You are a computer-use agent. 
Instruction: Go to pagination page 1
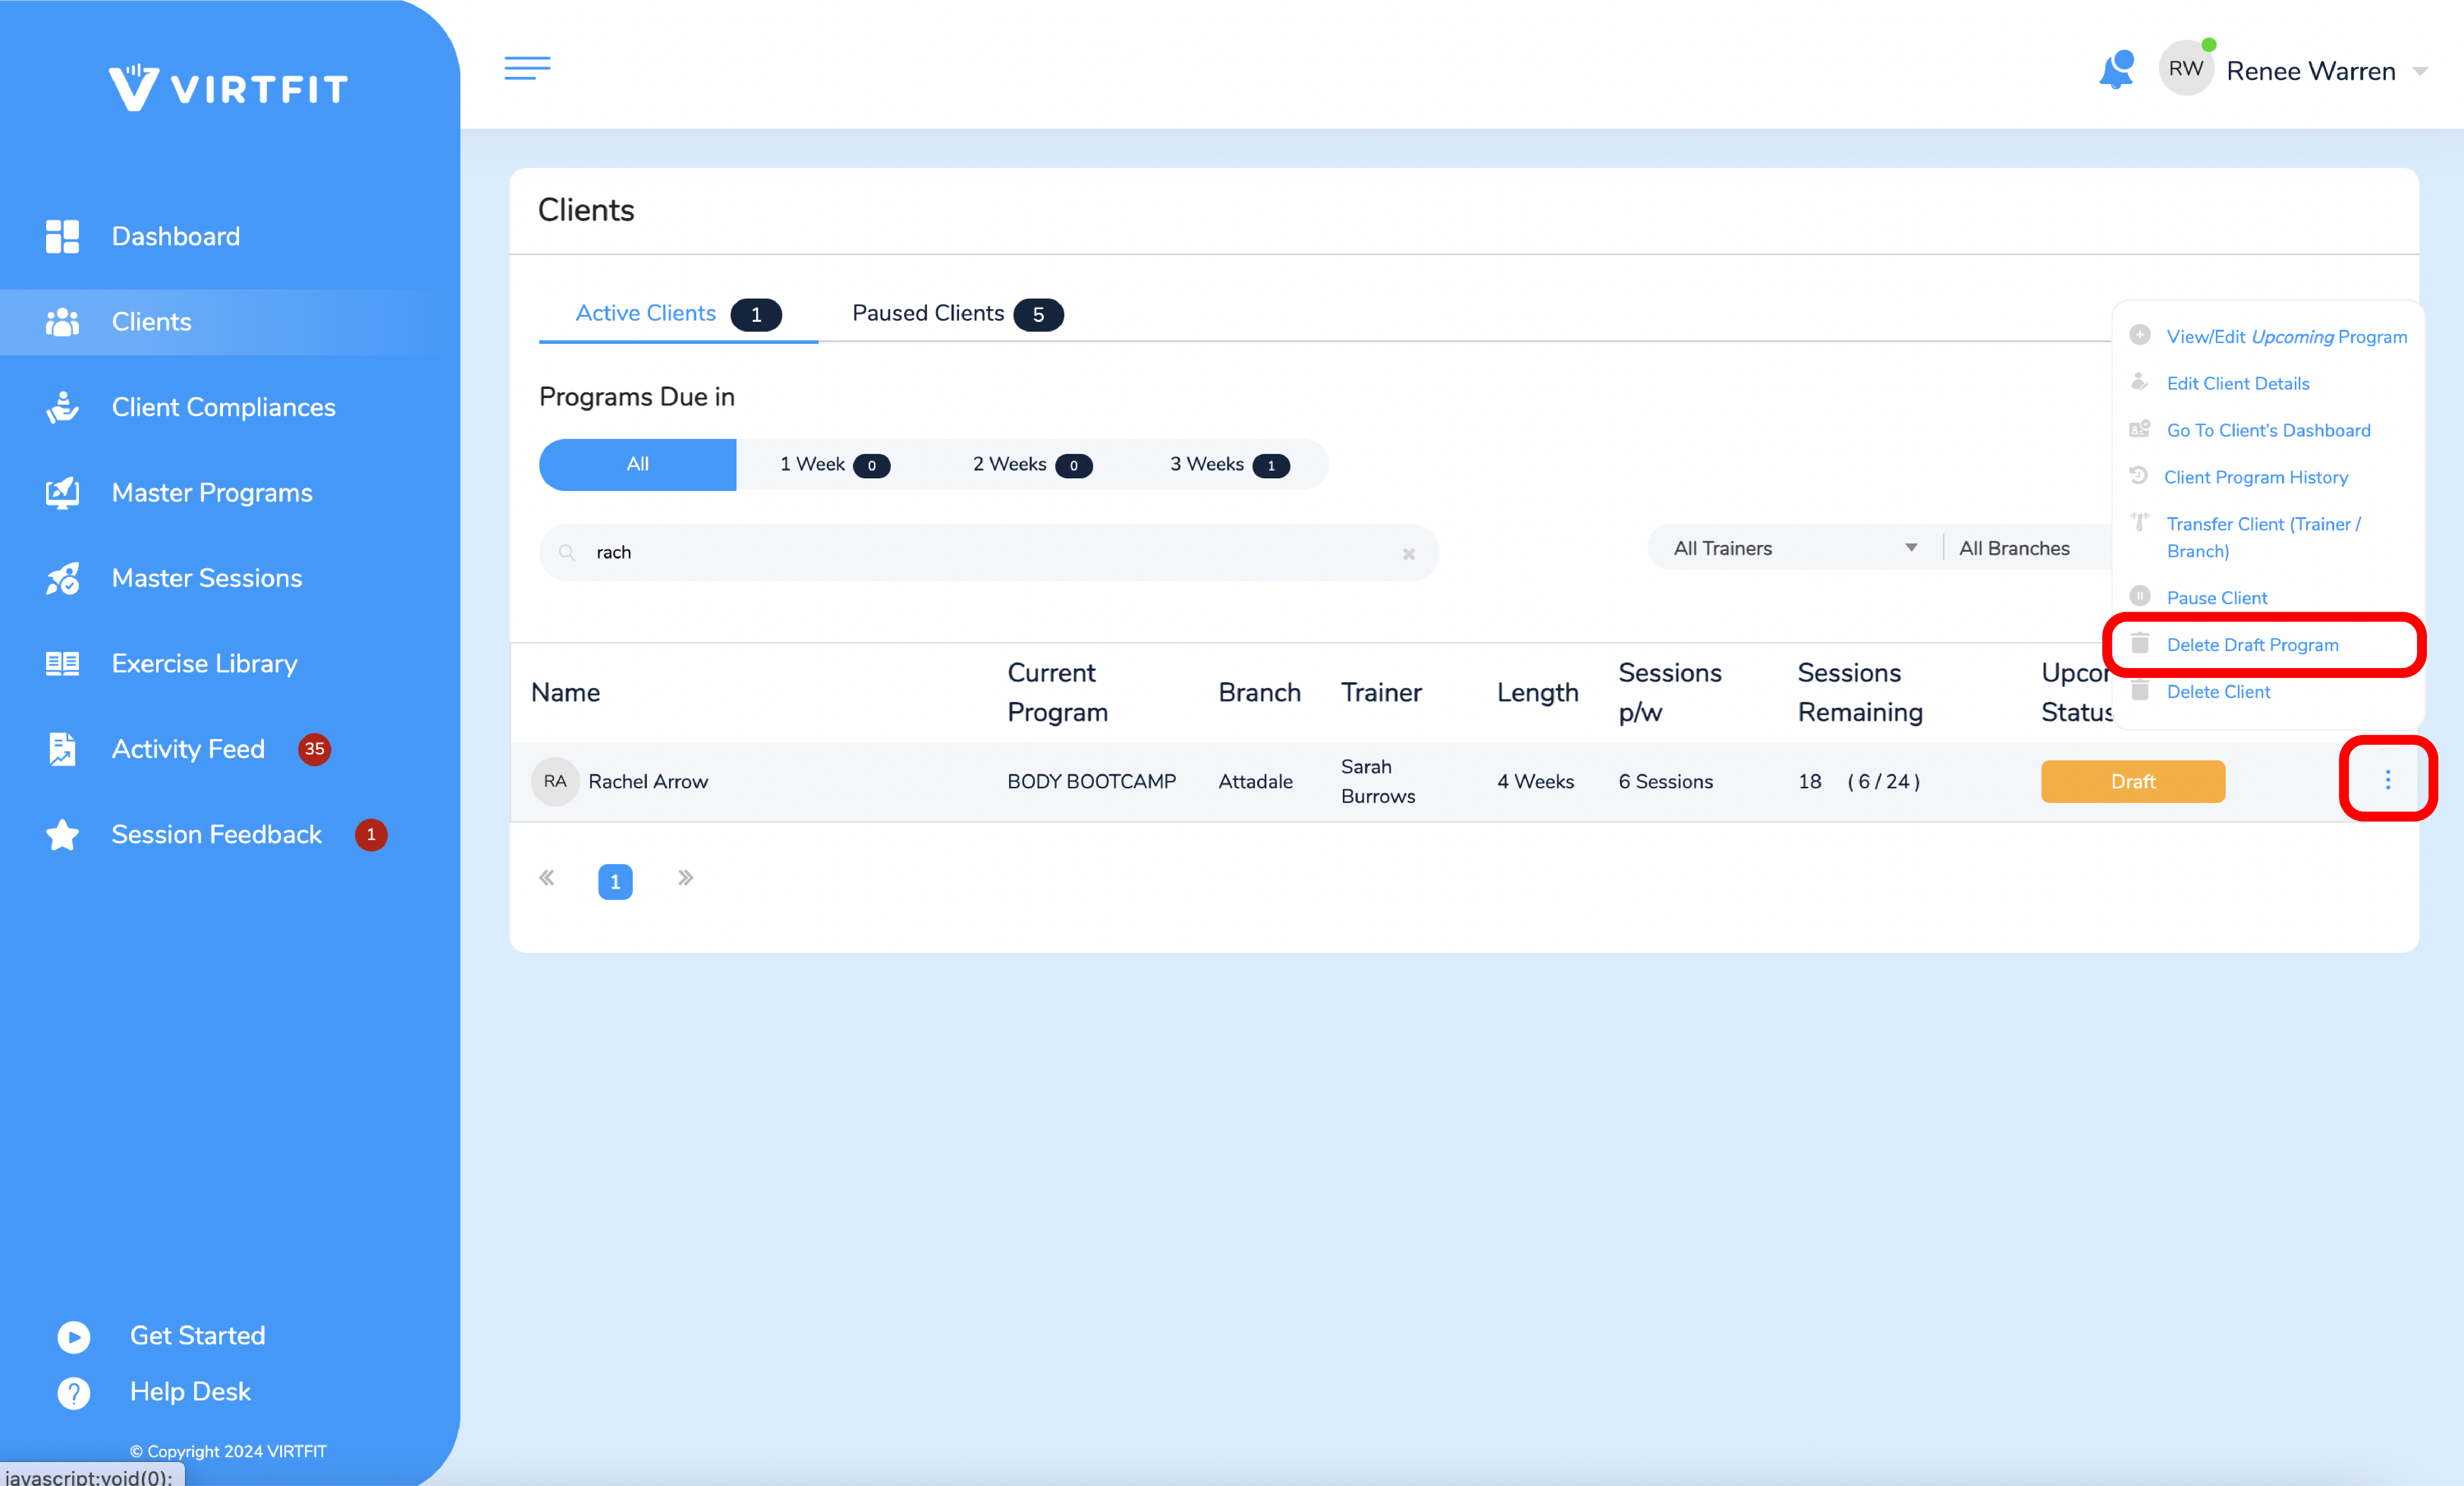click(x=615, y=881)
